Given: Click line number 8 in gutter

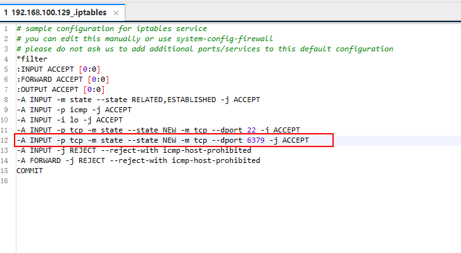Looking at the screenshot, I should (x=6, y=100).
